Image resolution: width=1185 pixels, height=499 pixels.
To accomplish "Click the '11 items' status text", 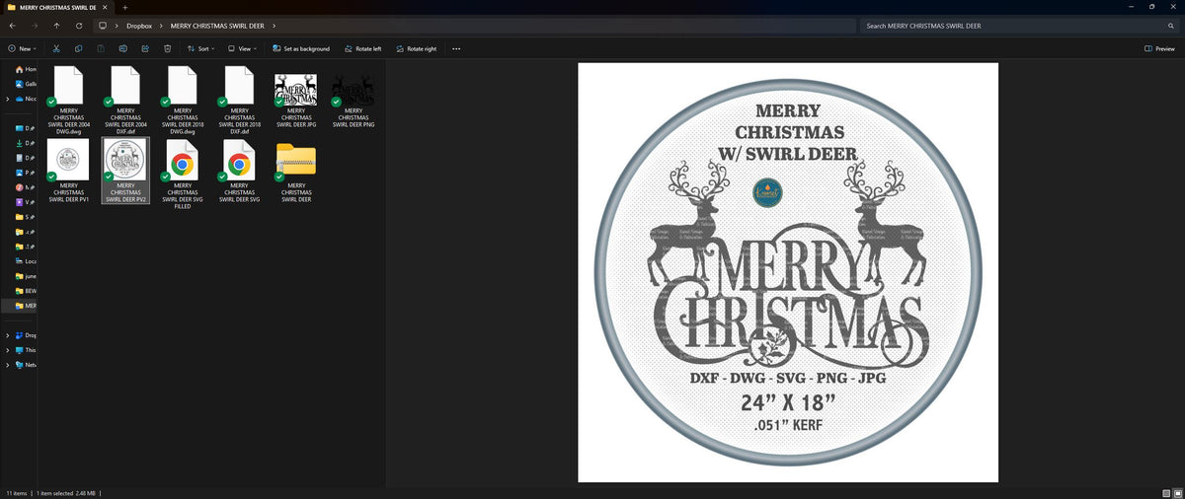I will (x=17, y=492).
